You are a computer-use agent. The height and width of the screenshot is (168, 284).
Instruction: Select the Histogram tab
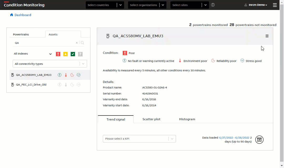click(x=187, y=119)
